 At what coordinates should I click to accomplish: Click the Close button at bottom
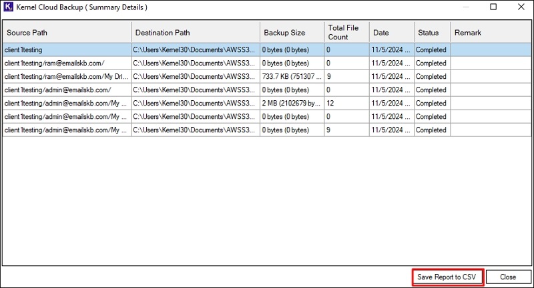pyautogui.click(x=508, y=277)
